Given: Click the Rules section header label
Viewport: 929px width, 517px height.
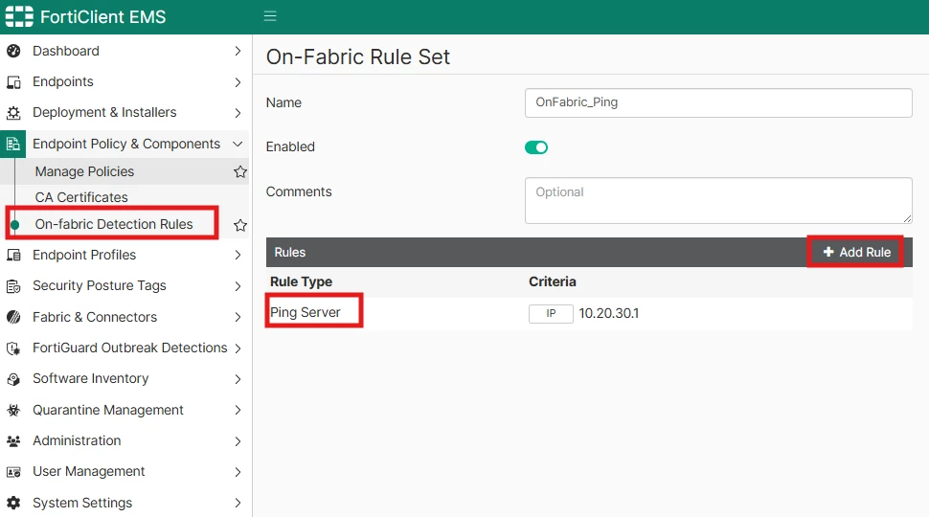Looking at the screenshot, I should coord(290,253).
